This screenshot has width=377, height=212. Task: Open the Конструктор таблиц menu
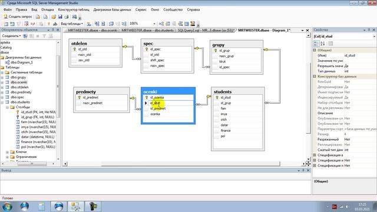pos(74,9)
